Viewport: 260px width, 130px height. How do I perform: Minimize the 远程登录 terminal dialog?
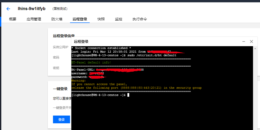point(243,42)
